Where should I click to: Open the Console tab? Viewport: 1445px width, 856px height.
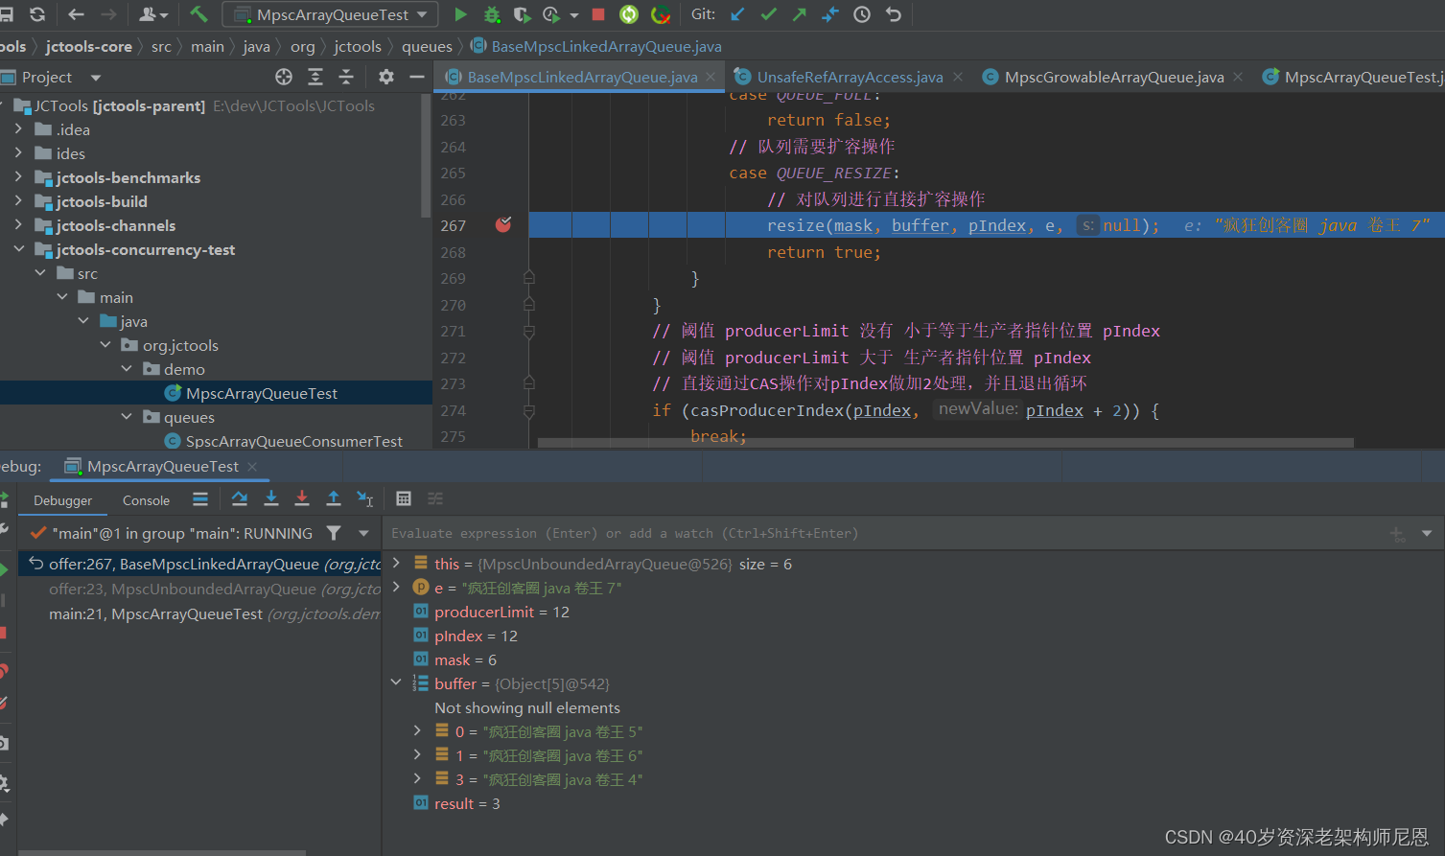(x=146, y=500)
